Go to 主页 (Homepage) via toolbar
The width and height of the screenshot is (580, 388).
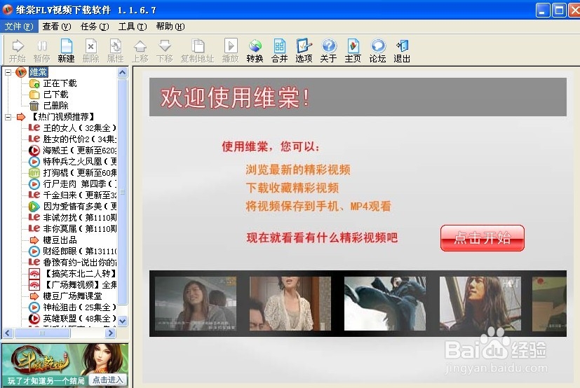coord(353,51)
